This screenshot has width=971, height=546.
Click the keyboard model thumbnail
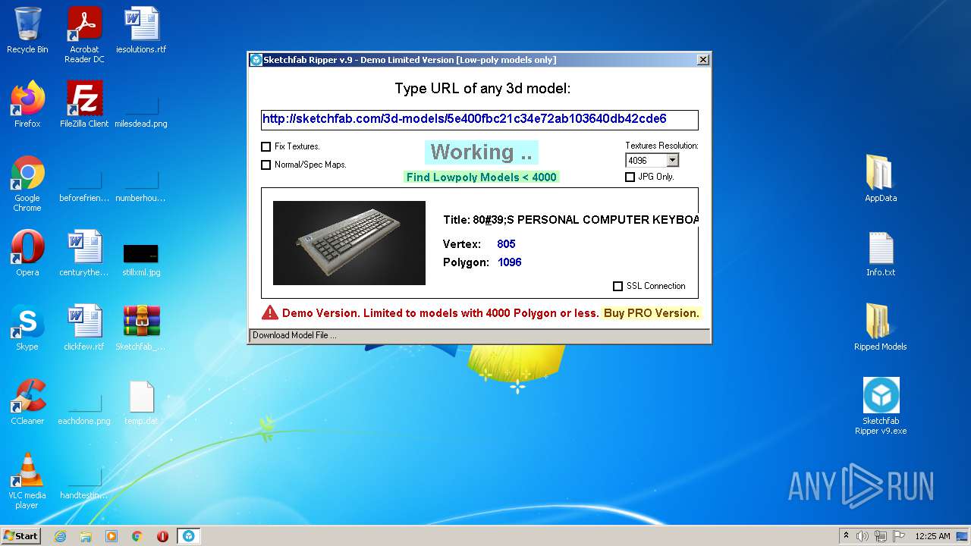tap(349, 243)
